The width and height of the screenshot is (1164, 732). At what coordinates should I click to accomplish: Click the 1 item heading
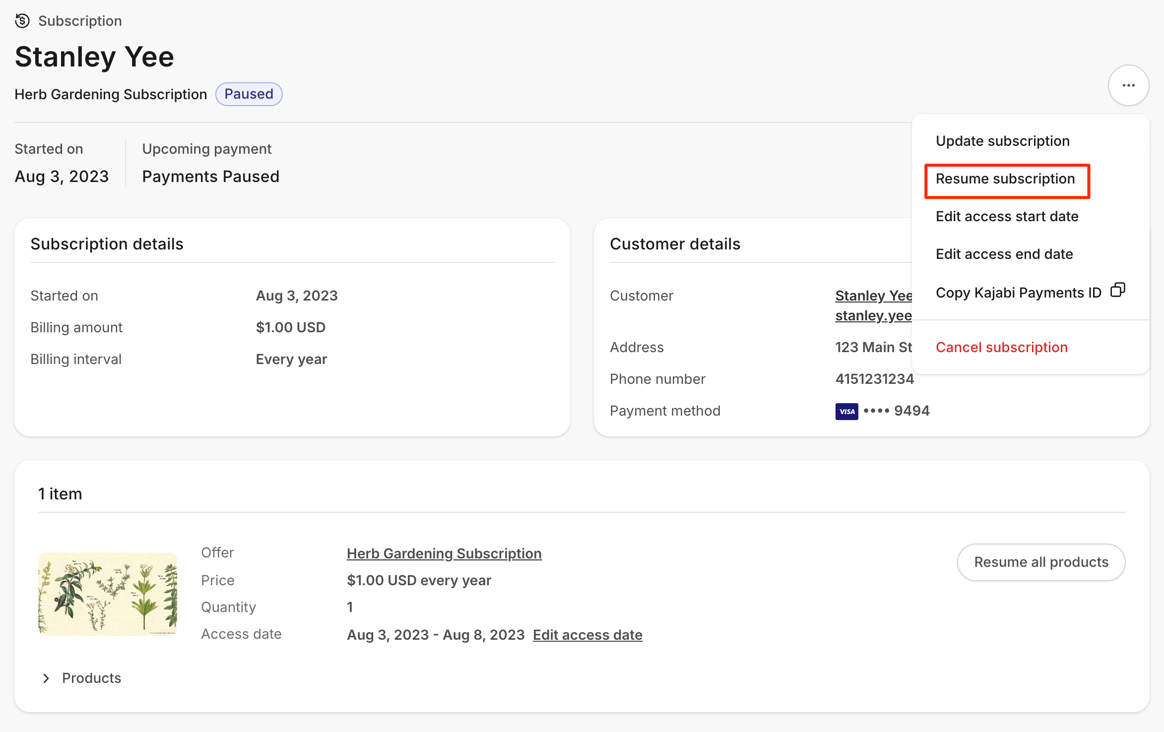pos(60,494)
